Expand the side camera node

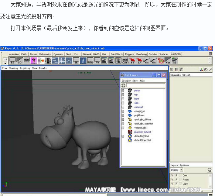click(x=123, y=103)
